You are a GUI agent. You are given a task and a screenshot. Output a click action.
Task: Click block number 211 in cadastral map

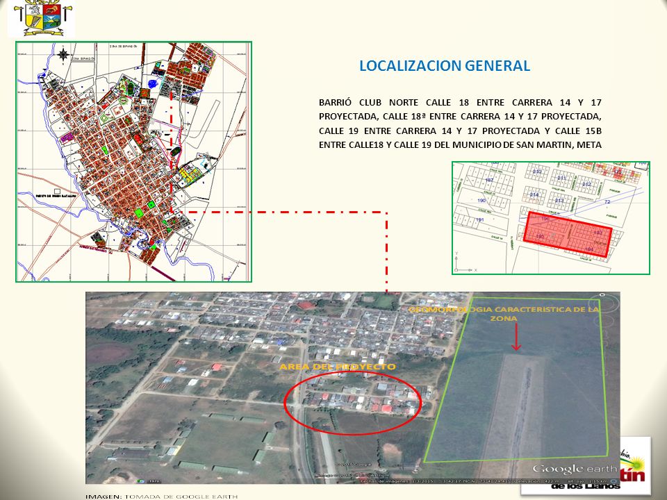[562, 178]
